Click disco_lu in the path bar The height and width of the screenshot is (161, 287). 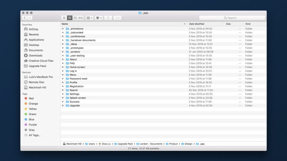click(x=104, y=144)
